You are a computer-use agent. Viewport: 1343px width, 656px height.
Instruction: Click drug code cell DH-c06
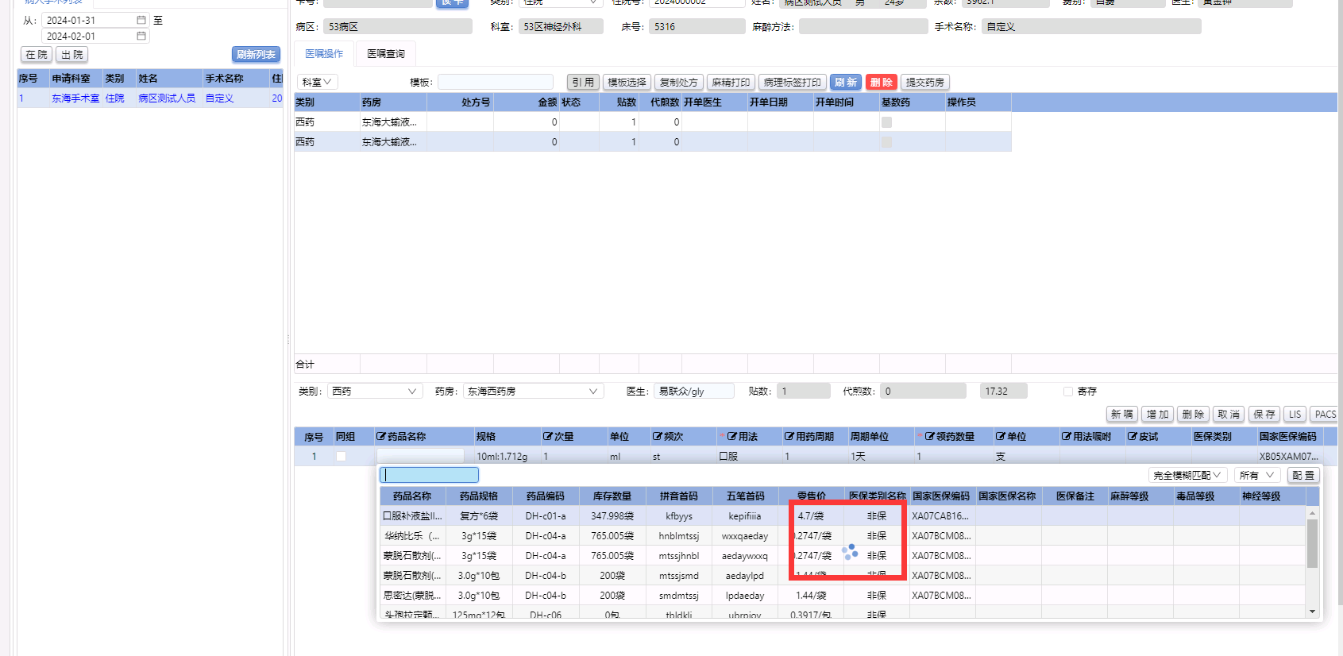click(x=546, y=615)
